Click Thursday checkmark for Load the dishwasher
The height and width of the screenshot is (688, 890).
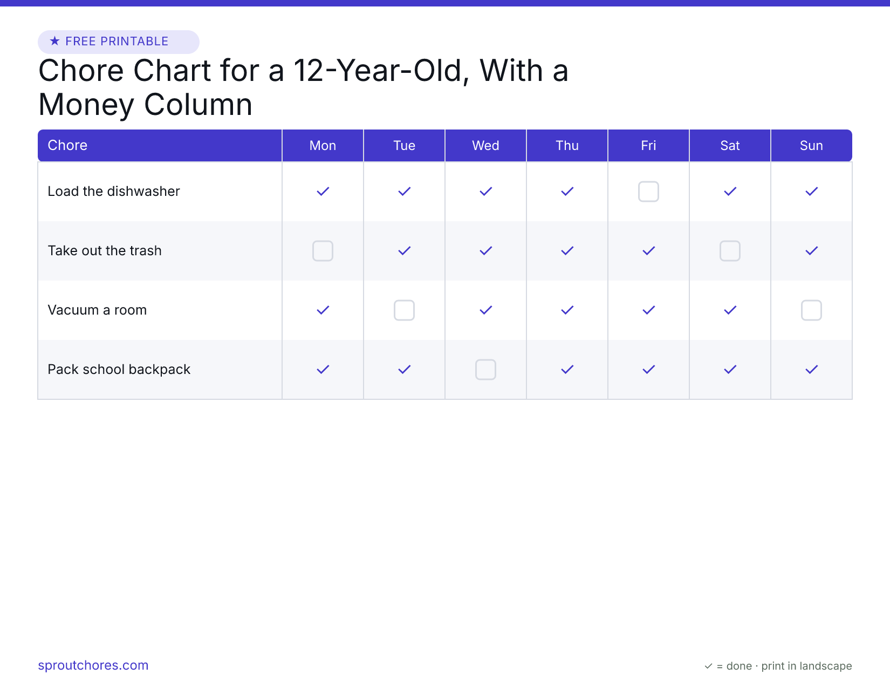click(x=567, y=192)
